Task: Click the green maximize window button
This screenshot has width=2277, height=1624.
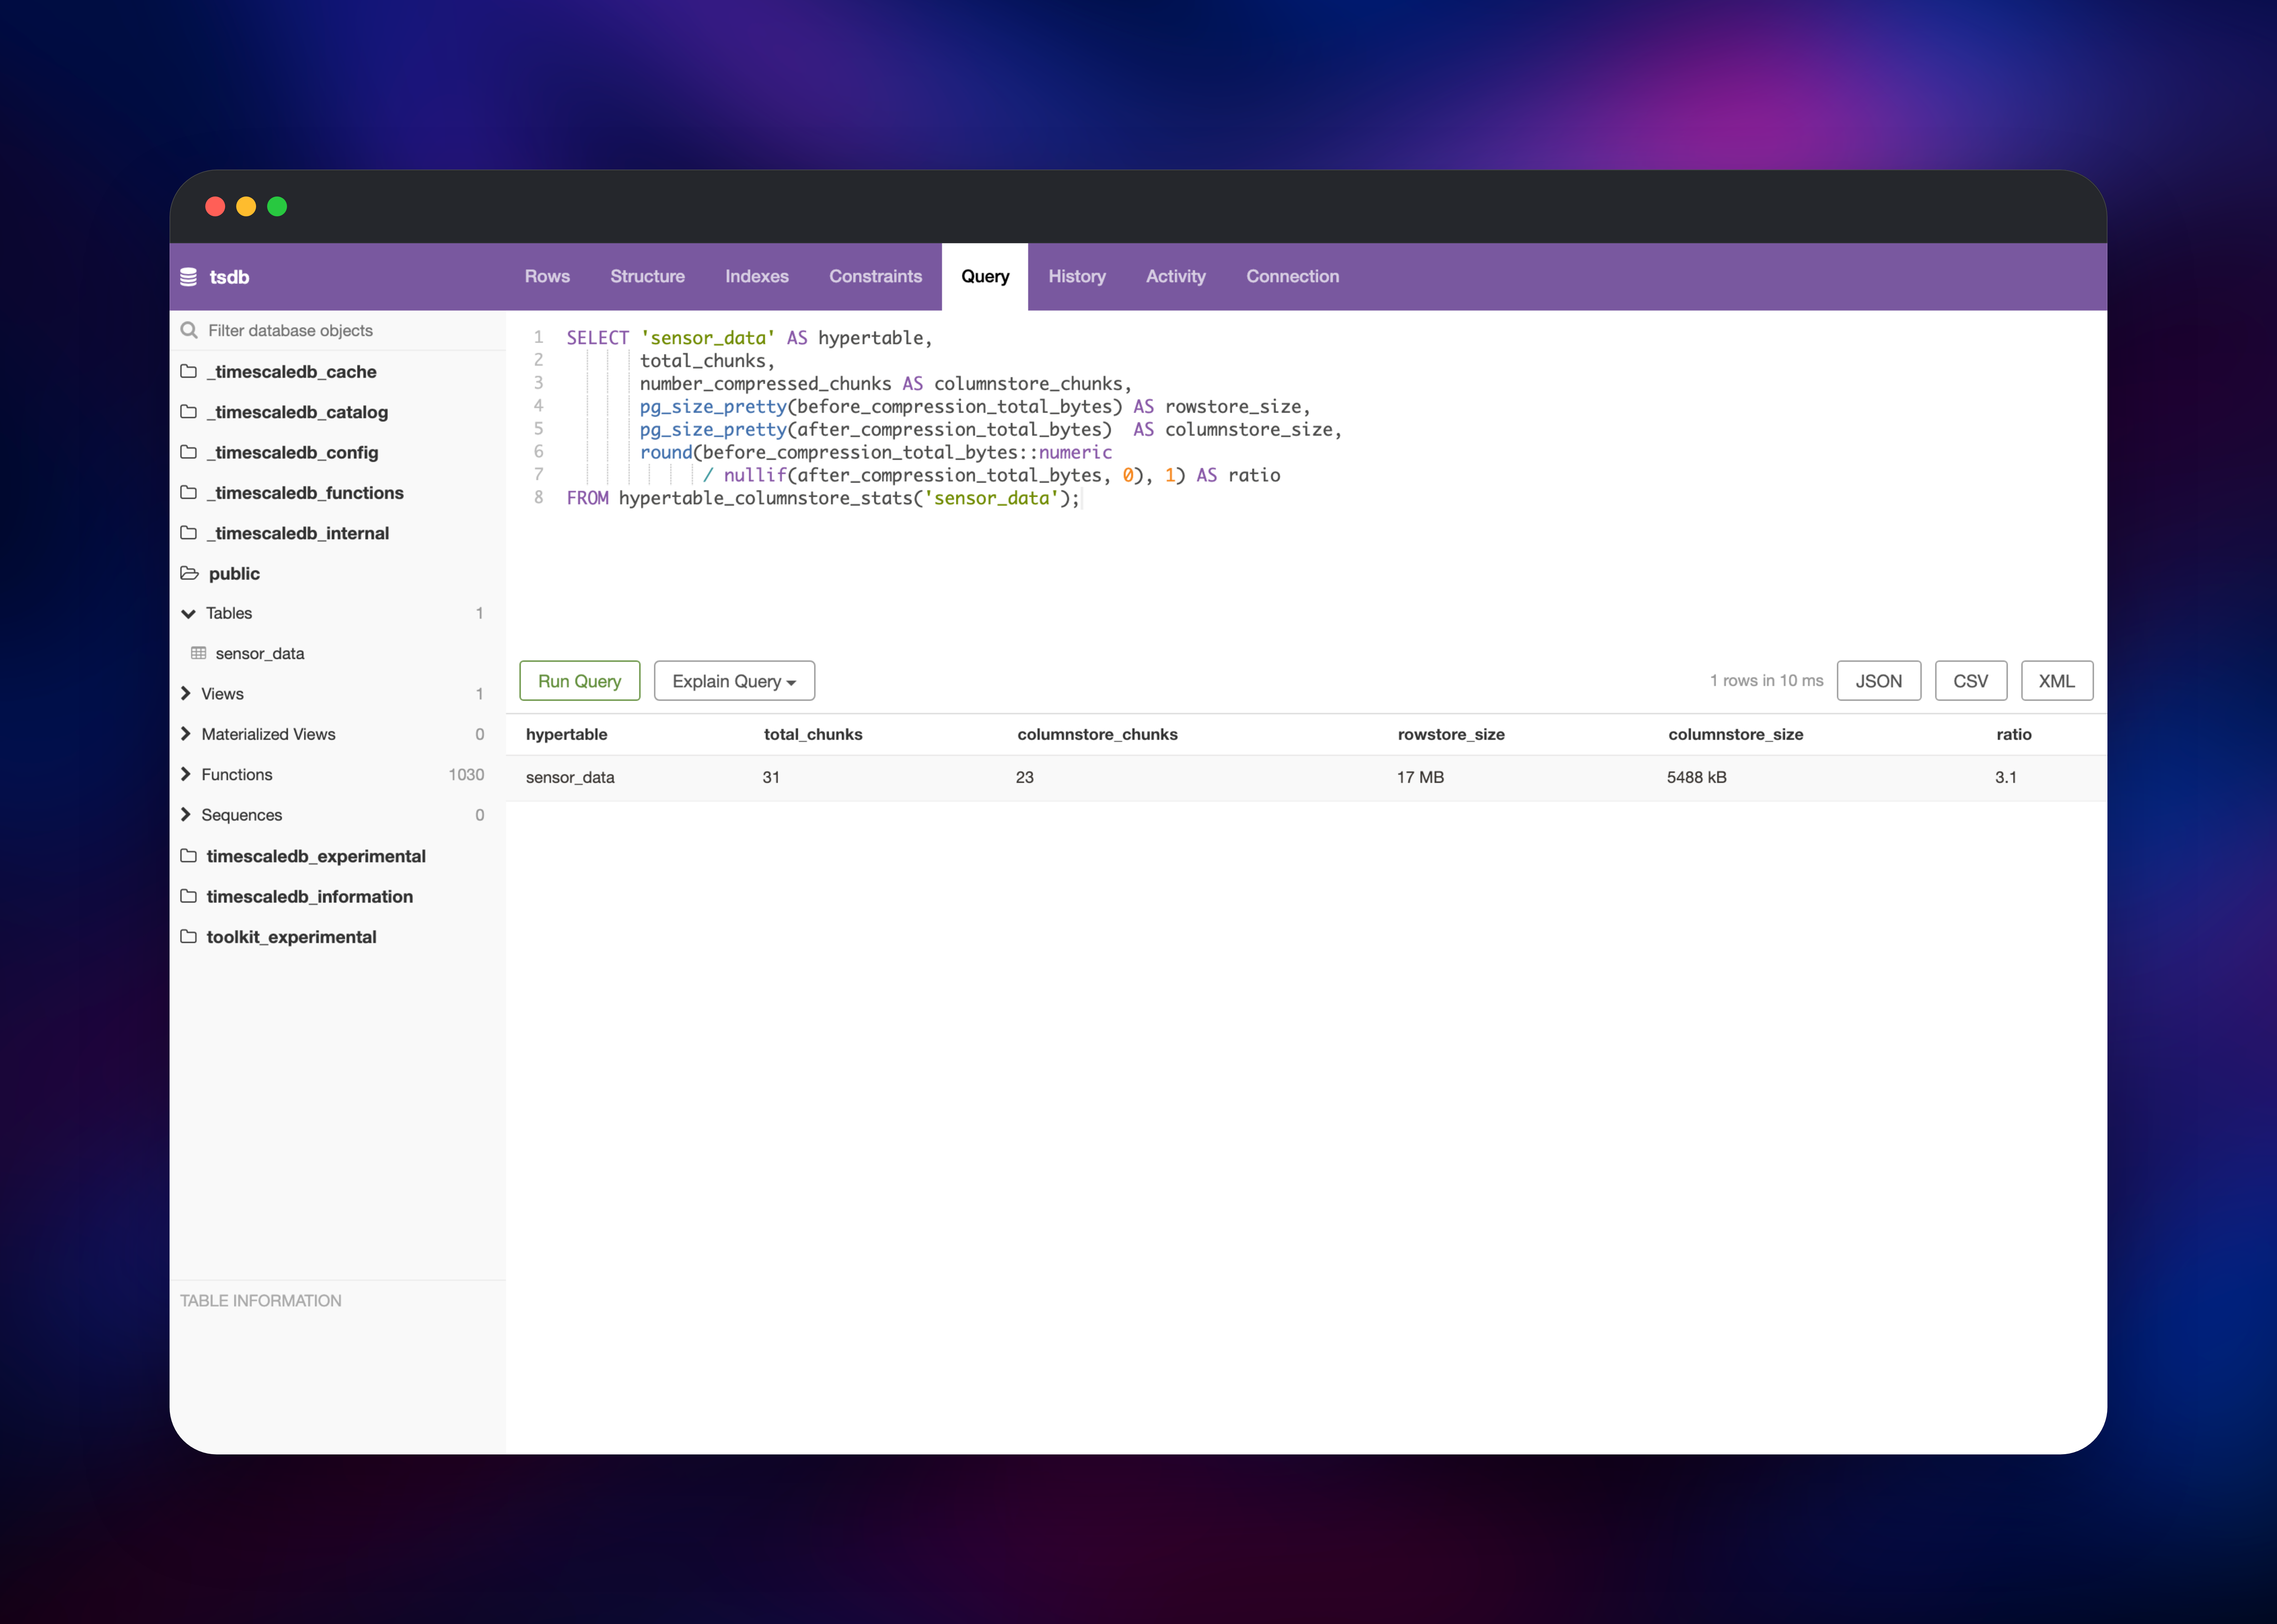Action: (277, 206)
